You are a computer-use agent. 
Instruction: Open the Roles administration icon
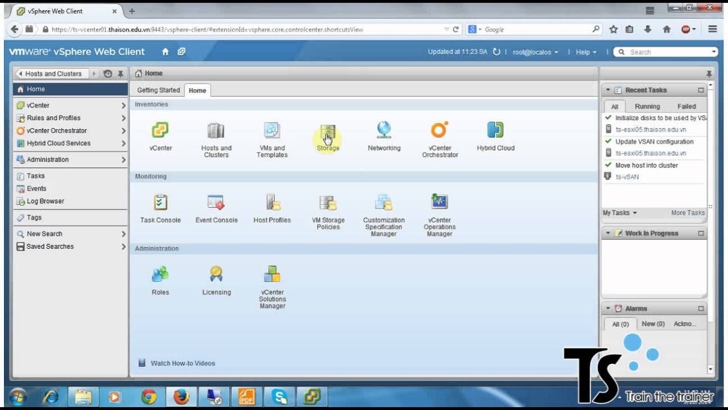(x=160, y=274)
